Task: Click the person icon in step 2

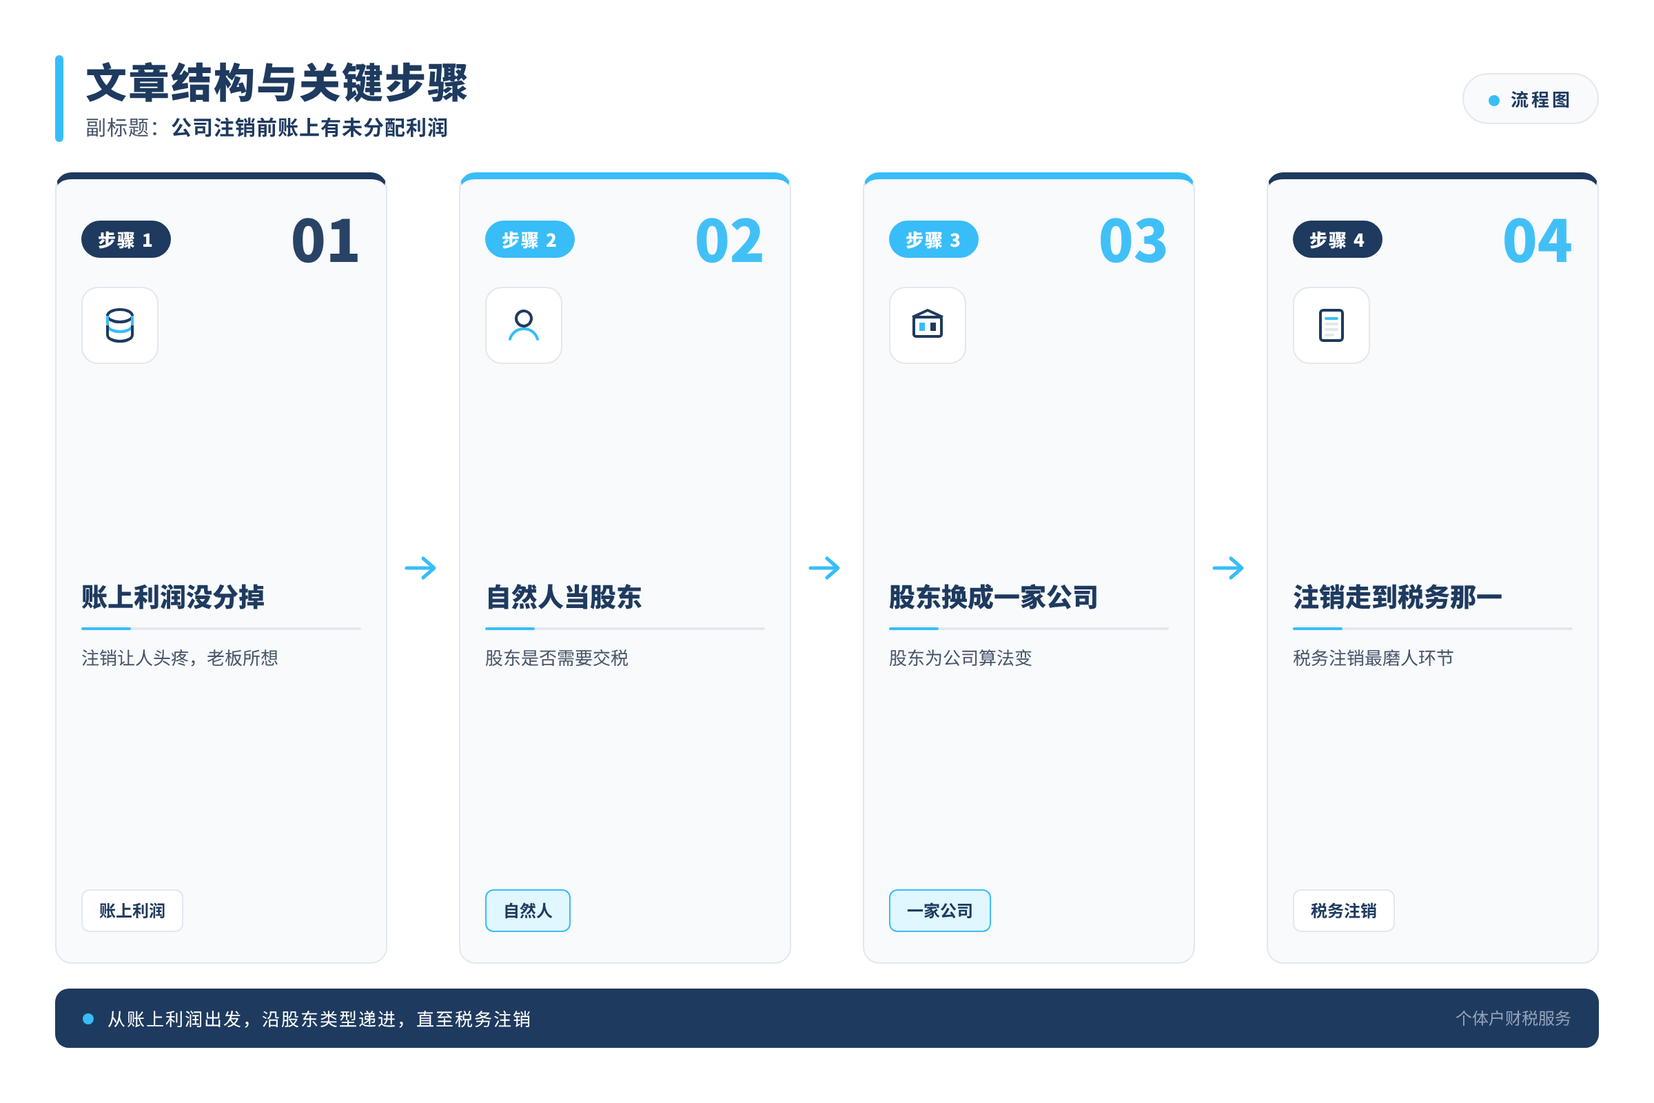Action: tap(523, 325)
